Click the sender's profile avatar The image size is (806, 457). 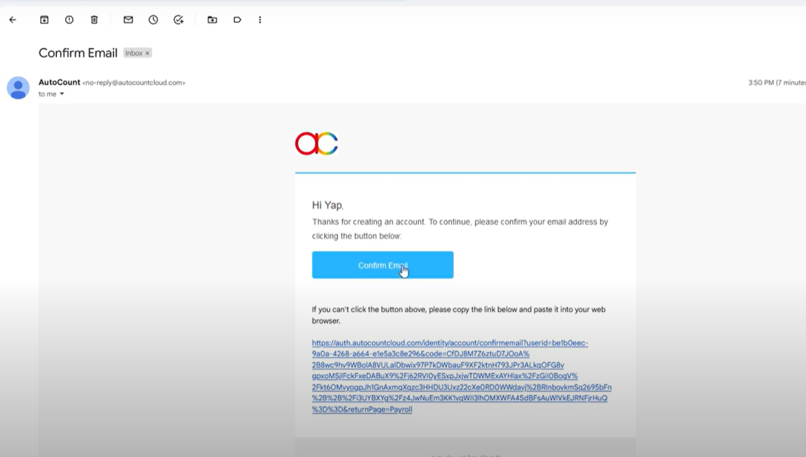pos(18,87)
